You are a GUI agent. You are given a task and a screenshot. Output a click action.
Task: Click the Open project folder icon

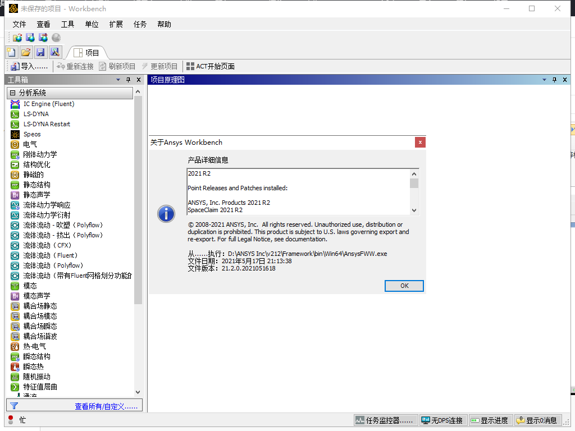[26, 52]
